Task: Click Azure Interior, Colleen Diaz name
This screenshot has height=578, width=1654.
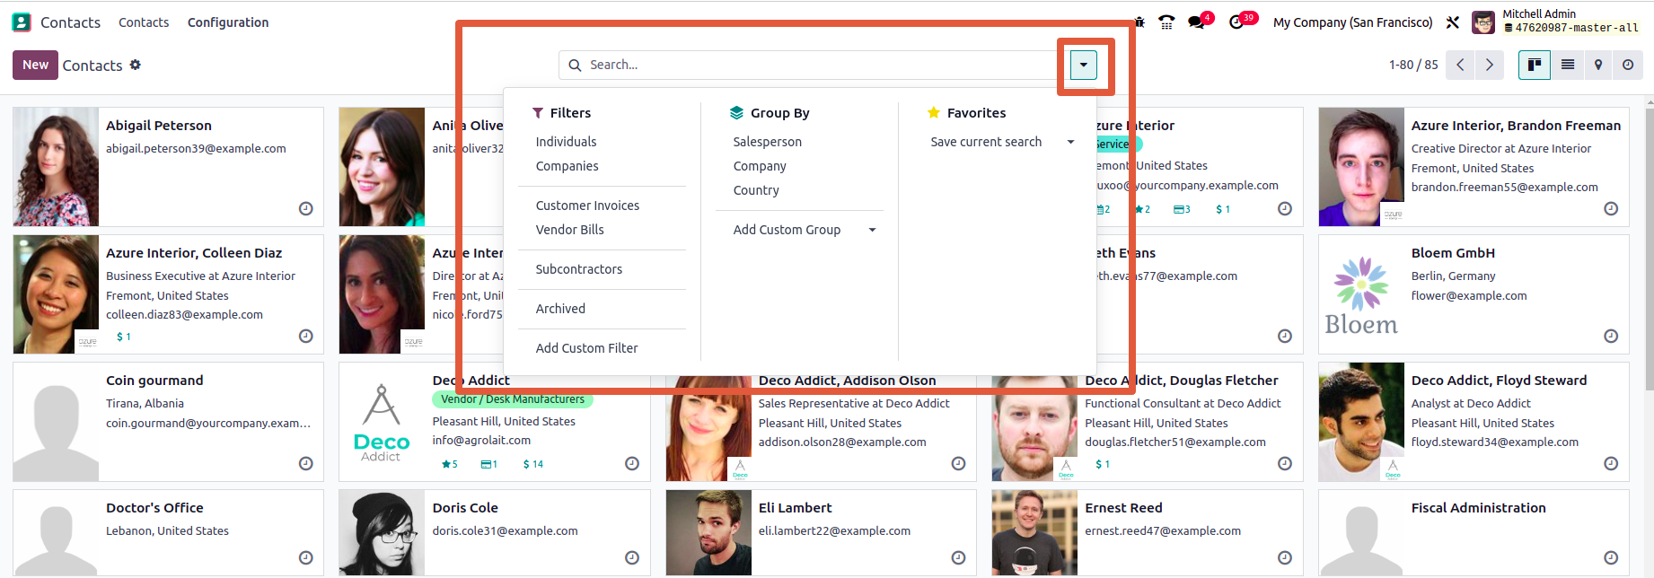Action: [194, 253]
